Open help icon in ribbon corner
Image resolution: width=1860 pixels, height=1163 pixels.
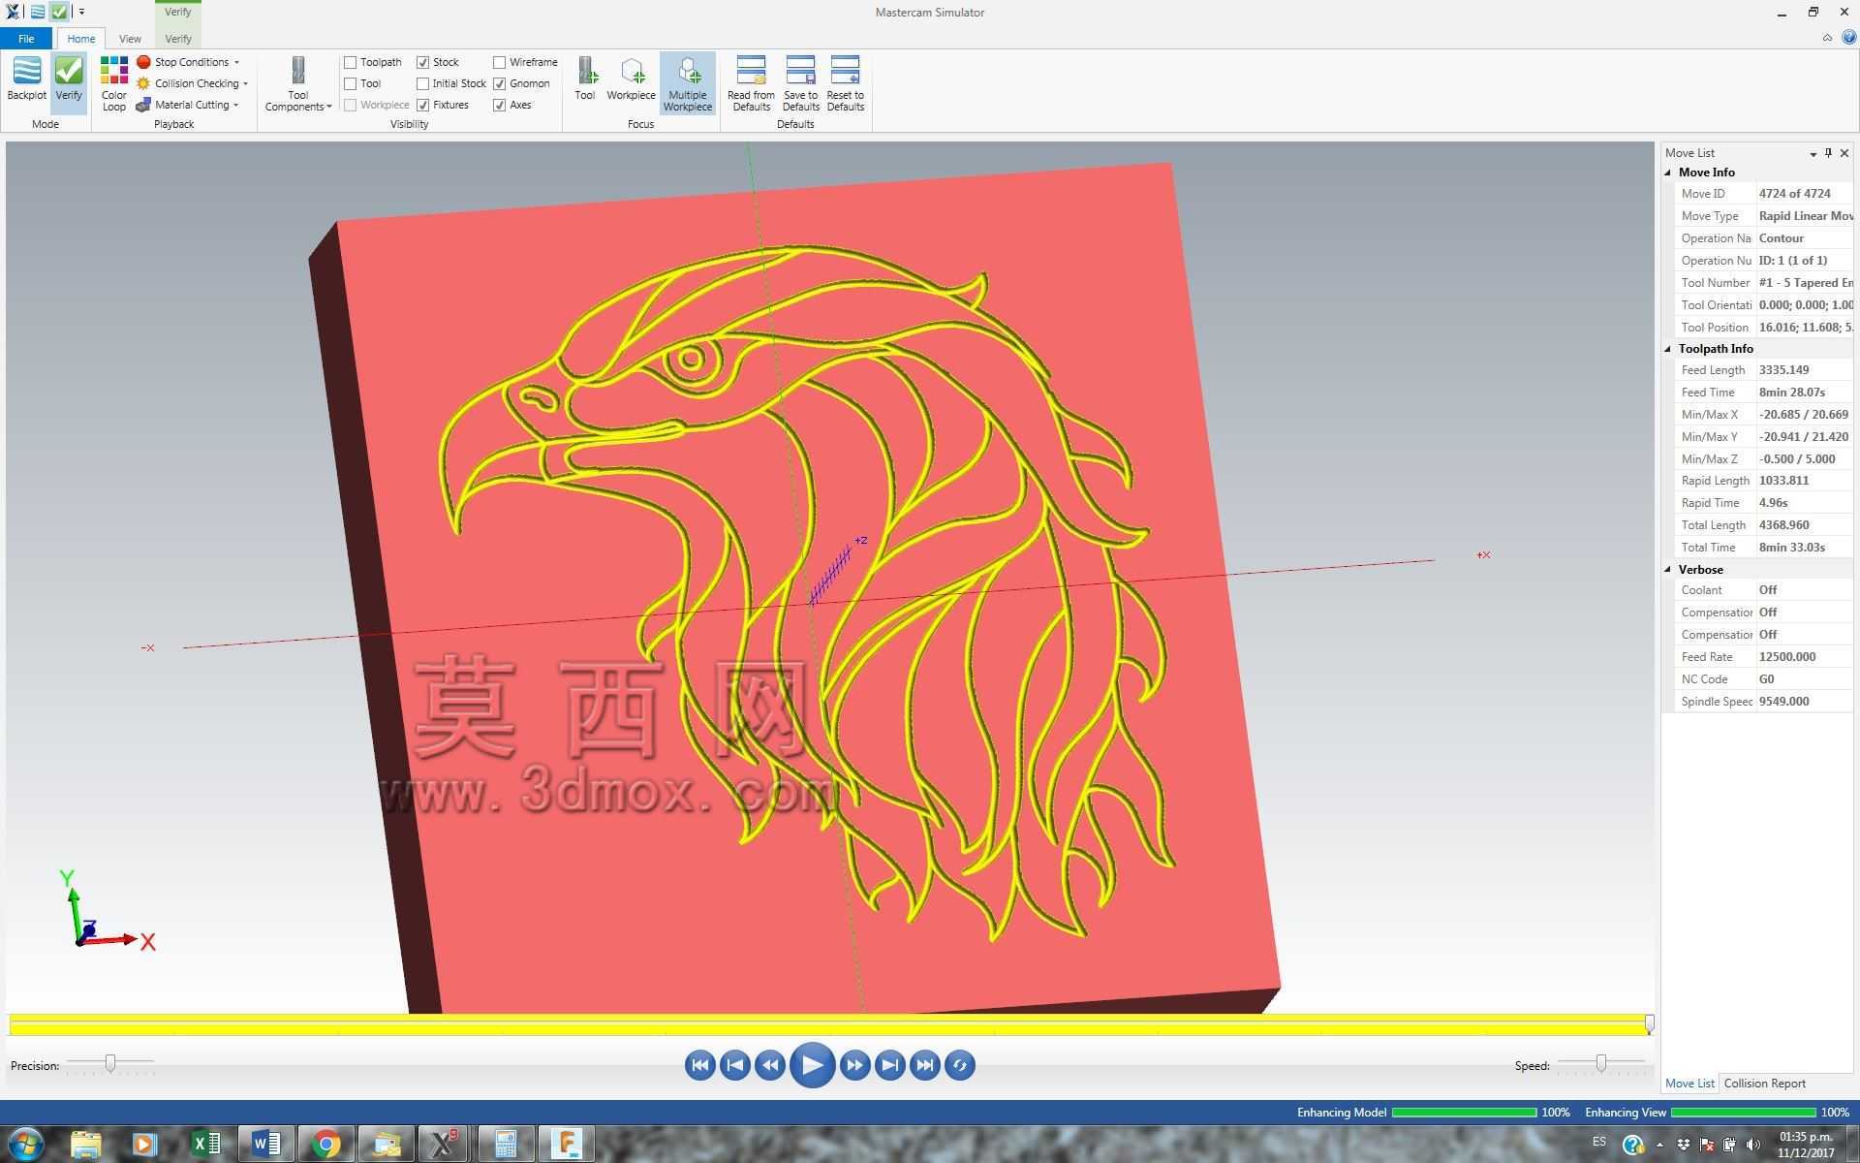click(x=1847, y=38)
